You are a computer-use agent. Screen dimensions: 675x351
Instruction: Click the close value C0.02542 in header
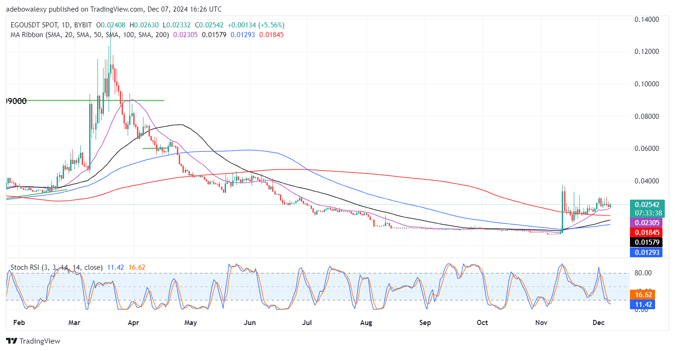[x=210, y=25]
